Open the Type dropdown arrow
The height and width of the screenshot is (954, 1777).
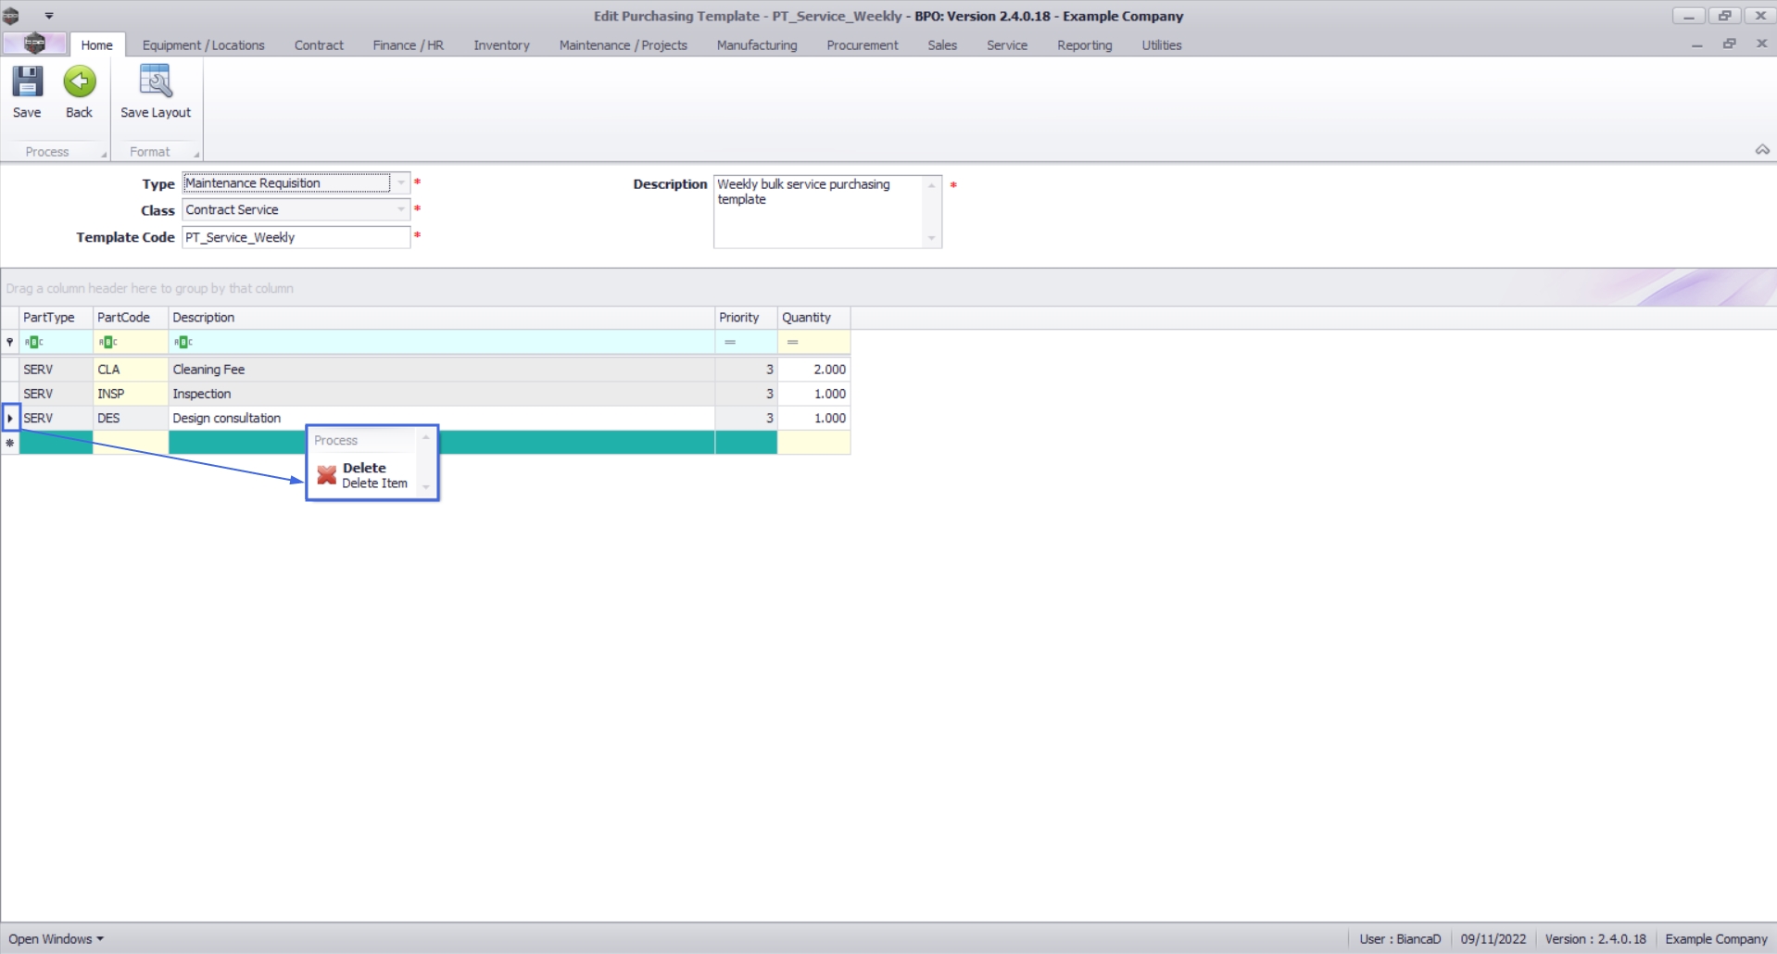[x=400, y=183]
